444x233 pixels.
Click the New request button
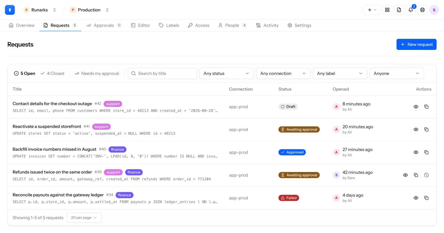[x=417, y=44]
